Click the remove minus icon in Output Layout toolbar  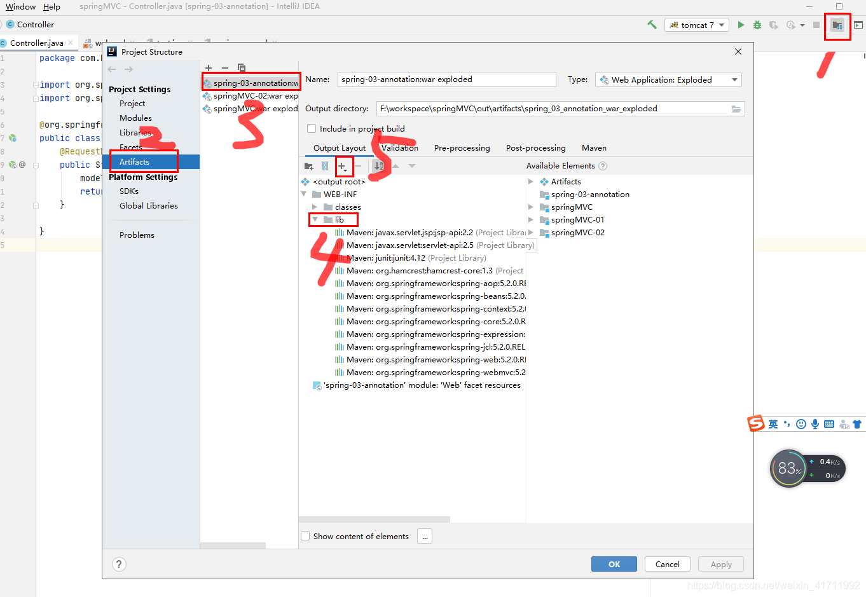pos(359,166)
